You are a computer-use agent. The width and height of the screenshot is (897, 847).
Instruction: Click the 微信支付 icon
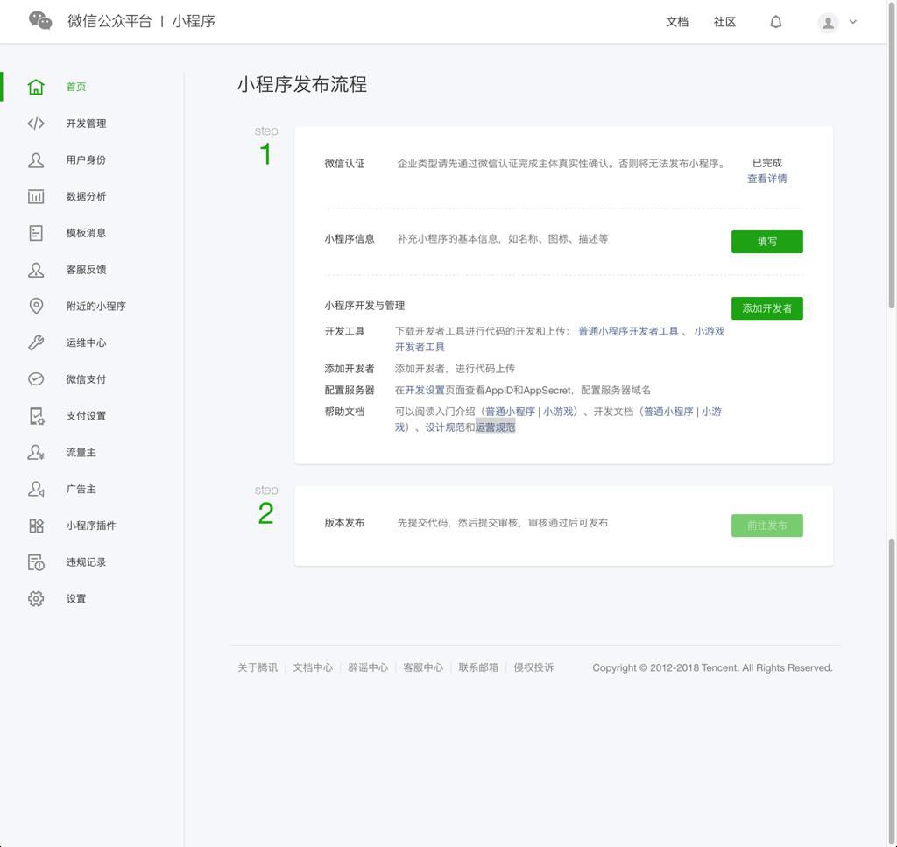click(36, 379)
